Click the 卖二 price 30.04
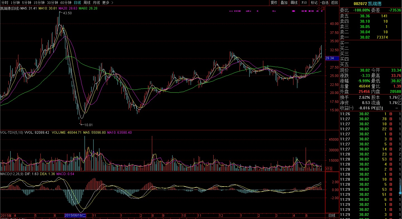The height and width of the screenshot is (219, 402). tap(365, 32)
